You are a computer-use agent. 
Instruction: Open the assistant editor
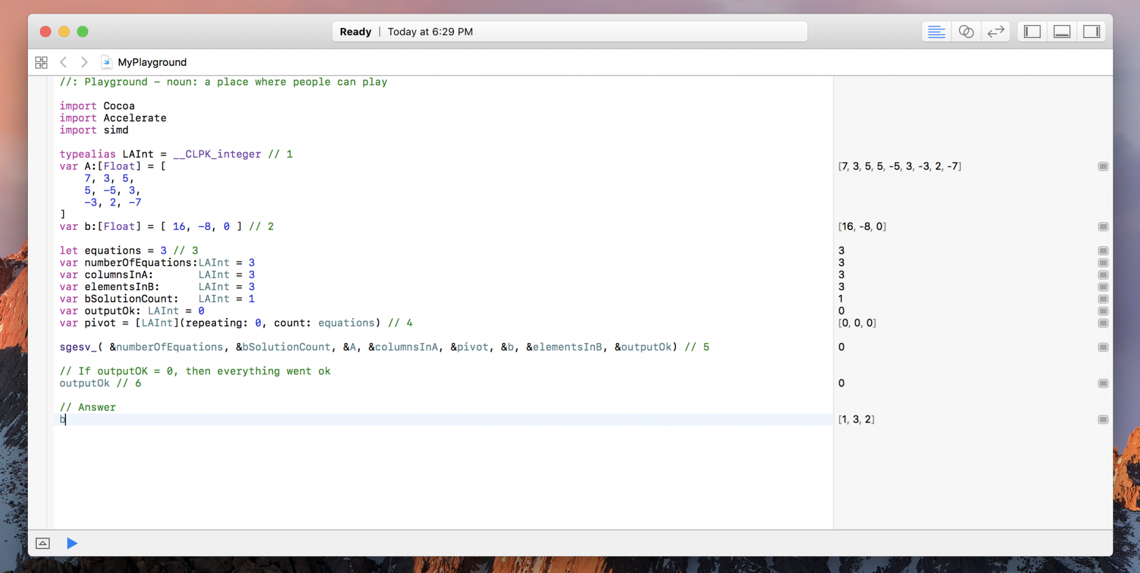[x=966, y=32]
